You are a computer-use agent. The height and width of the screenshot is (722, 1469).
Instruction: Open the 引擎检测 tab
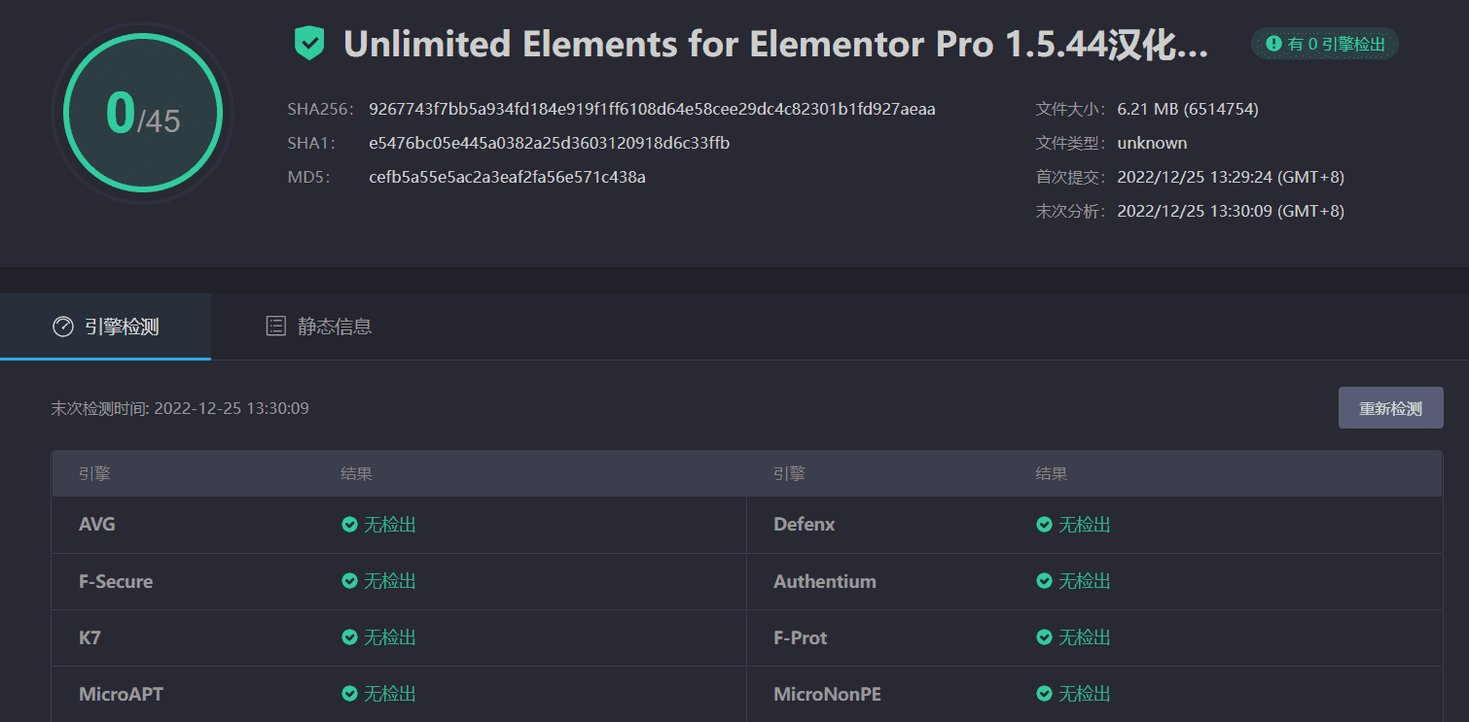coord(105,327)
